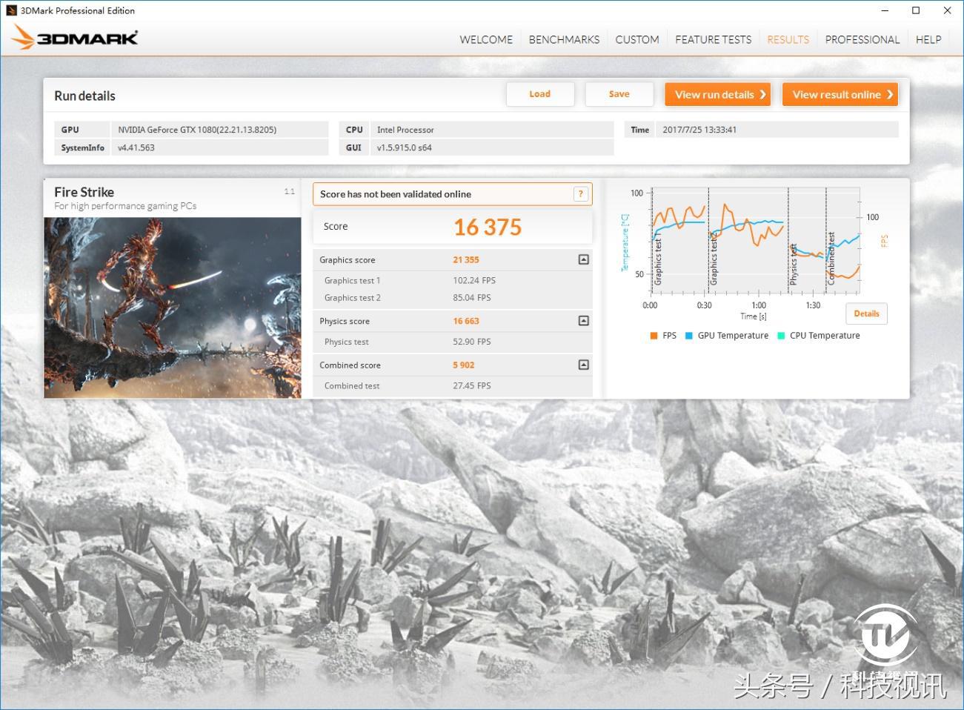This screenshot has width=964, height=710.
Task: Click the Load button
Action: 539,93
